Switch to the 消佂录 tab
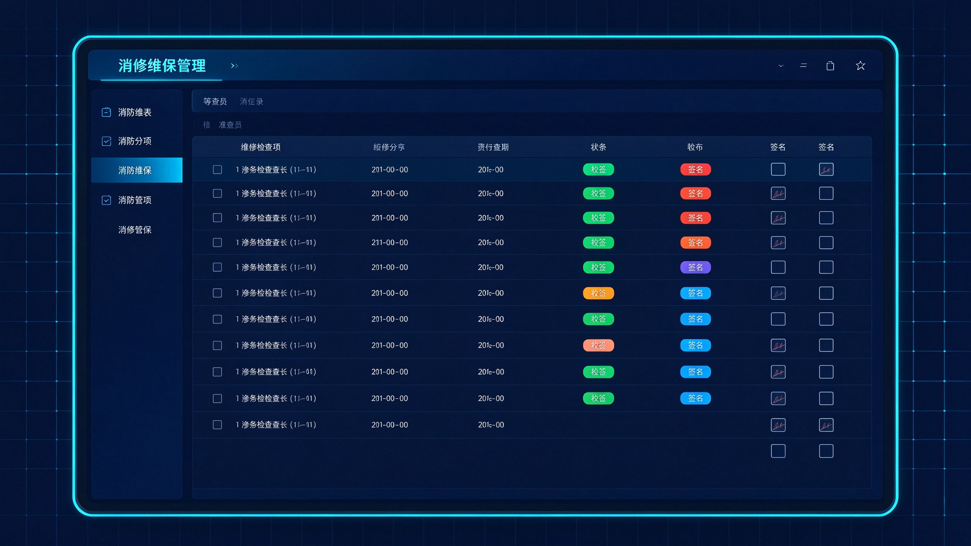Viewport: 971px width, 546px height. [251, 101]
